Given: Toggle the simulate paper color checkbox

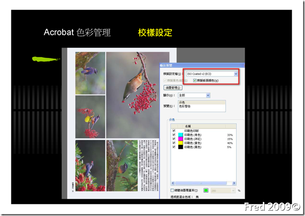Looking at the screenshot, I should pyautogui.click(x=195, y=81).
